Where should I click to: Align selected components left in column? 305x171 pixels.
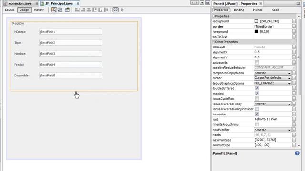[x=77, y=9]
